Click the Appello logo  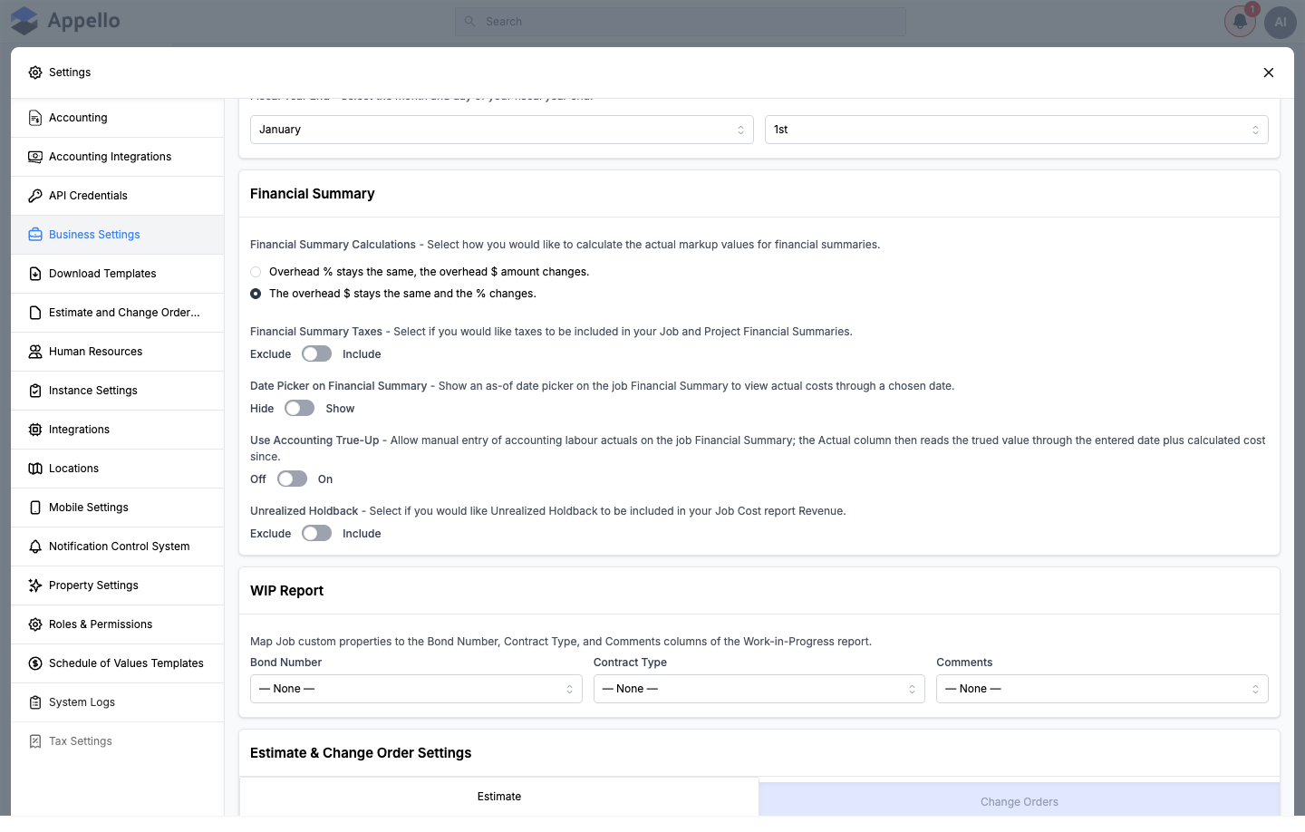tap(65, 21)
